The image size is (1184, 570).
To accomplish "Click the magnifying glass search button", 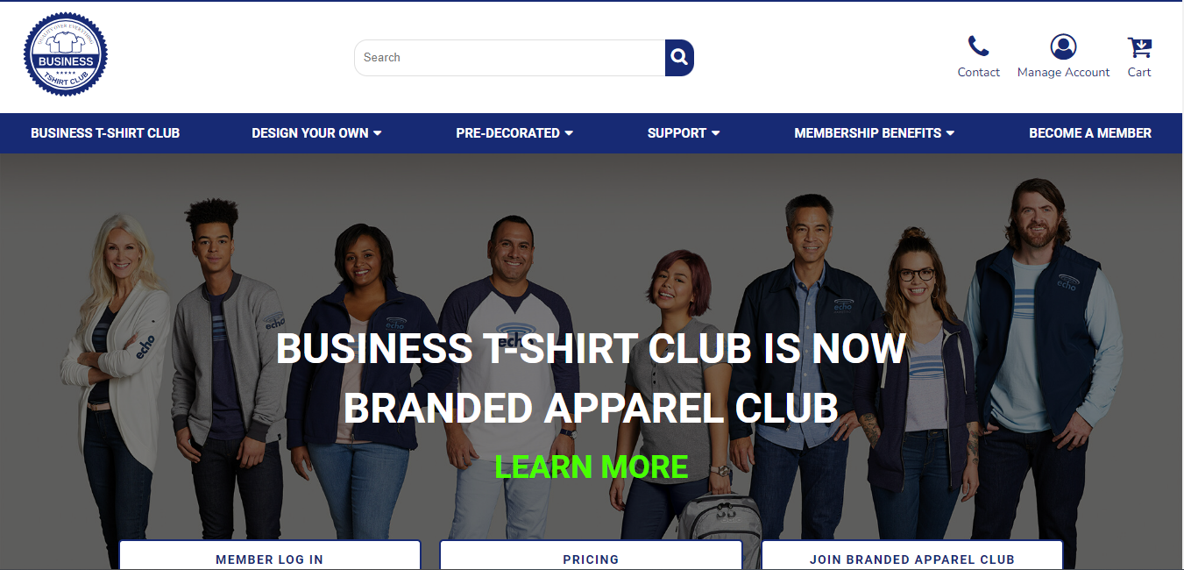I will click(x=679, y=58).
